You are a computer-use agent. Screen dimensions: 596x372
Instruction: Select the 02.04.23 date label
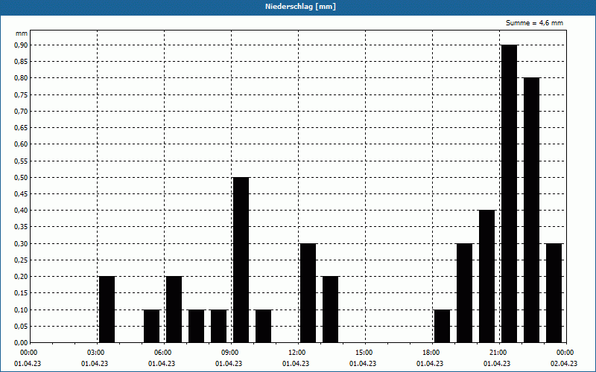[564, 364]
